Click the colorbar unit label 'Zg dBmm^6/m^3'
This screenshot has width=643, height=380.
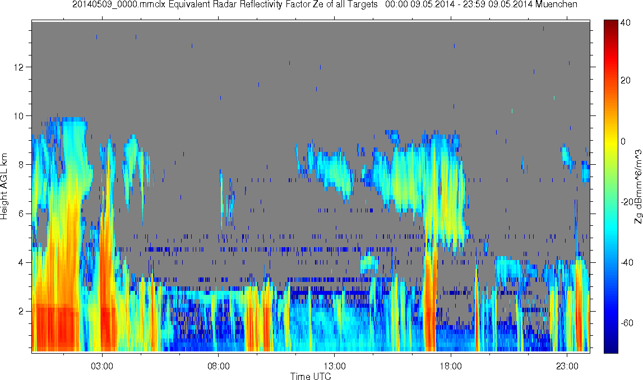639,187
